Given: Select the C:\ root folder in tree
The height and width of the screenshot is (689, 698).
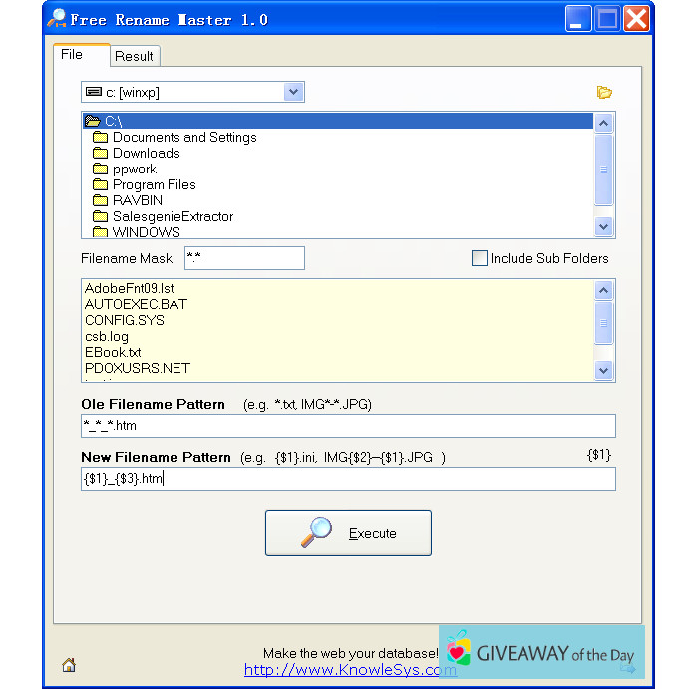Looking at the screenshot, I should [112, 122].
